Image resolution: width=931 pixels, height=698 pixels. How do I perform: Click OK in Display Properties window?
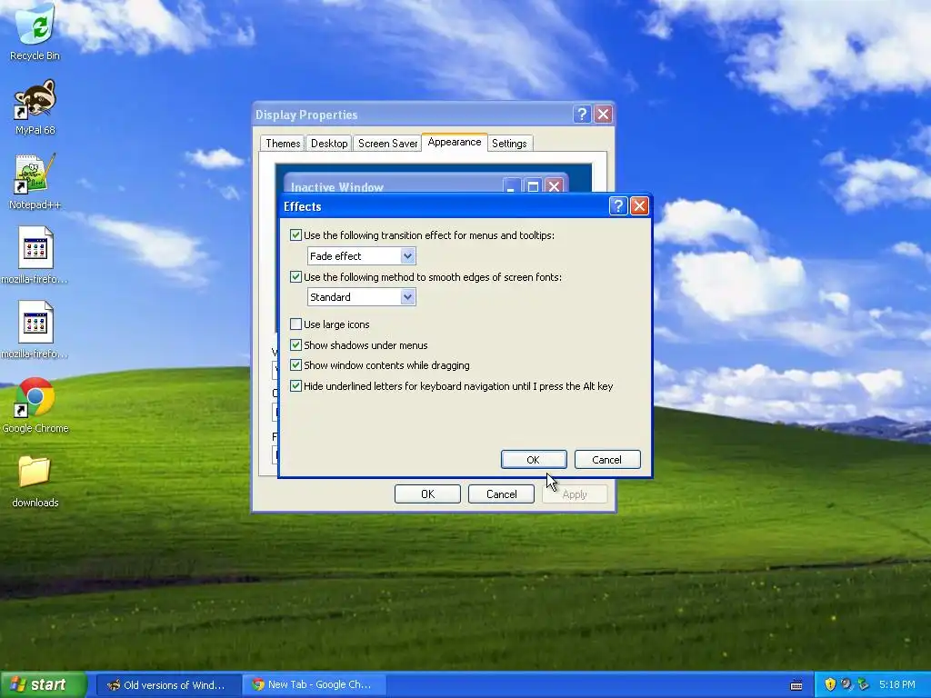click(427, 494)
